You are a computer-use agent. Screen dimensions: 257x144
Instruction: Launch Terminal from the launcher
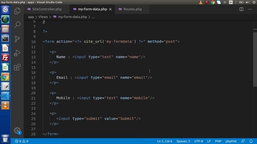tap(5, 38)
